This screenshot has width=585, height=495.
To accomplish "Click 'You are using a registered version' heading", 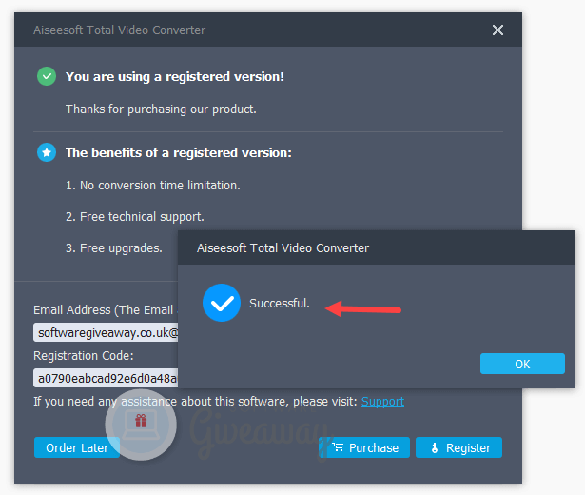I will (x=175, y=76).
